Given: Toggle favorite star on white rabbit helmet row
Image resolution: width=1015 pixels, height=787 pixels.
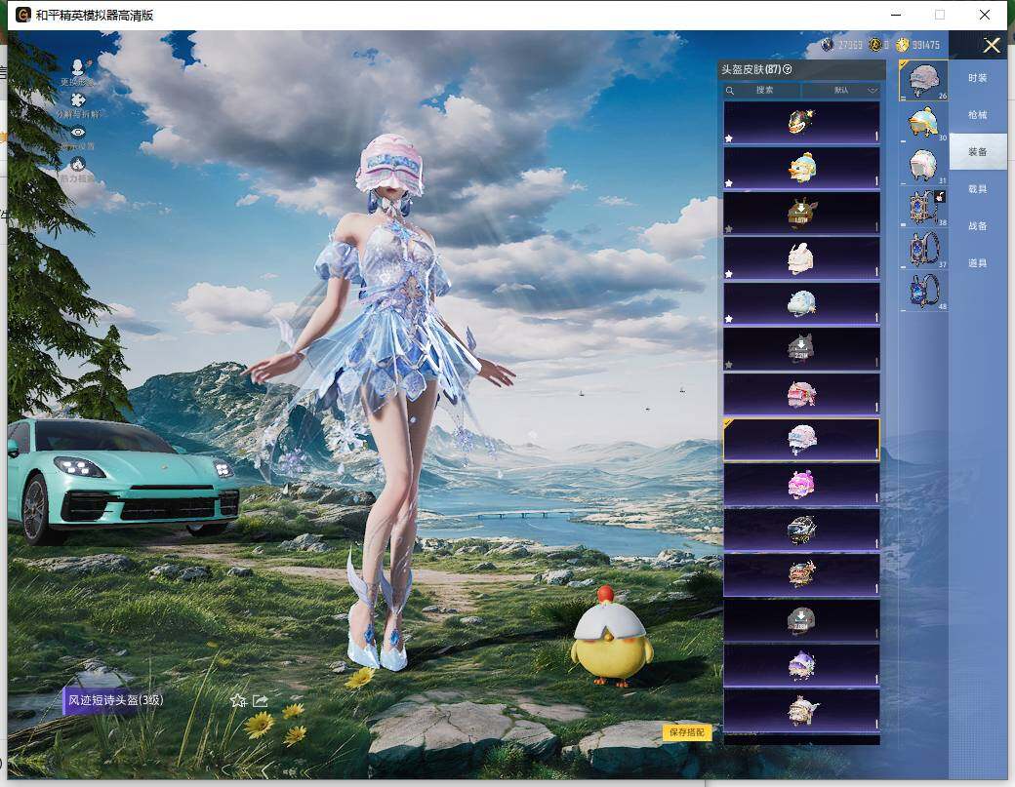Looking at the screenshot, I should [x=729, y=273].
